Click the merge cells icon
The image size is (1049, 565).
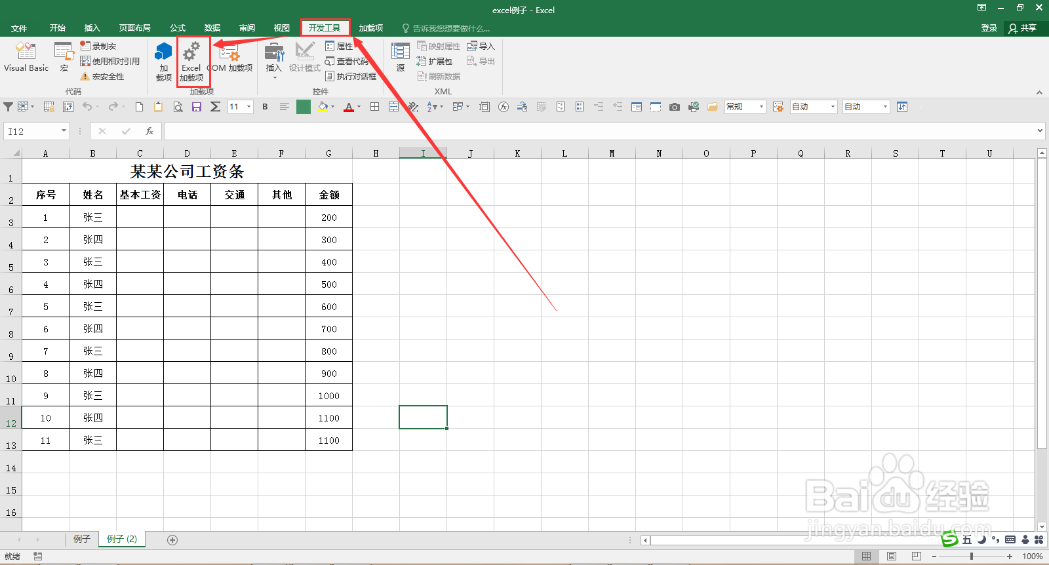(x=393, y=107)
